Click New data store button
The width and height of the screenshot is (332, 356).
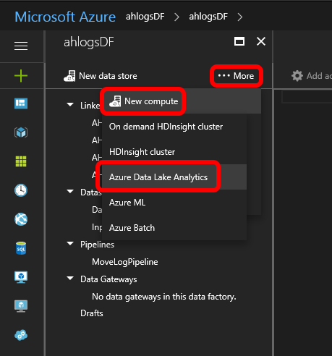click(x=101, y=76)
